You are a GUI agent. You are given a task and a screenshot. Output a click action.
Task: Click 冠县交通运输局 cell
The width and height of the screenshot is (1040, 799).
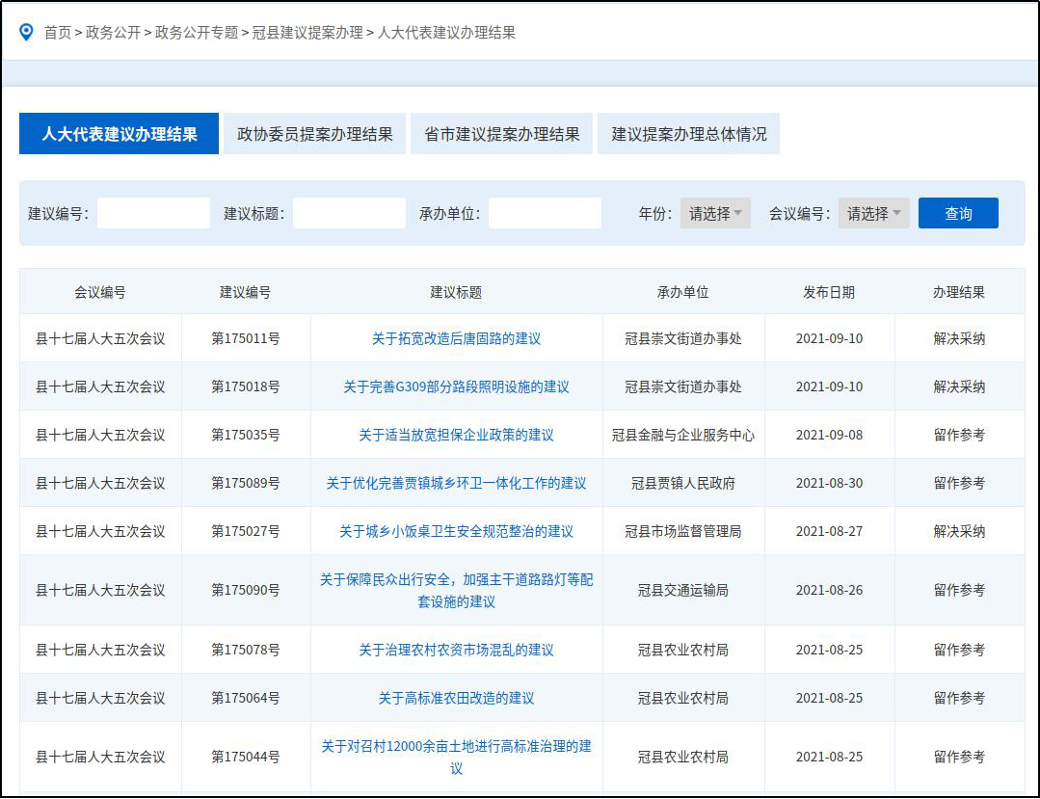(683, 590)
